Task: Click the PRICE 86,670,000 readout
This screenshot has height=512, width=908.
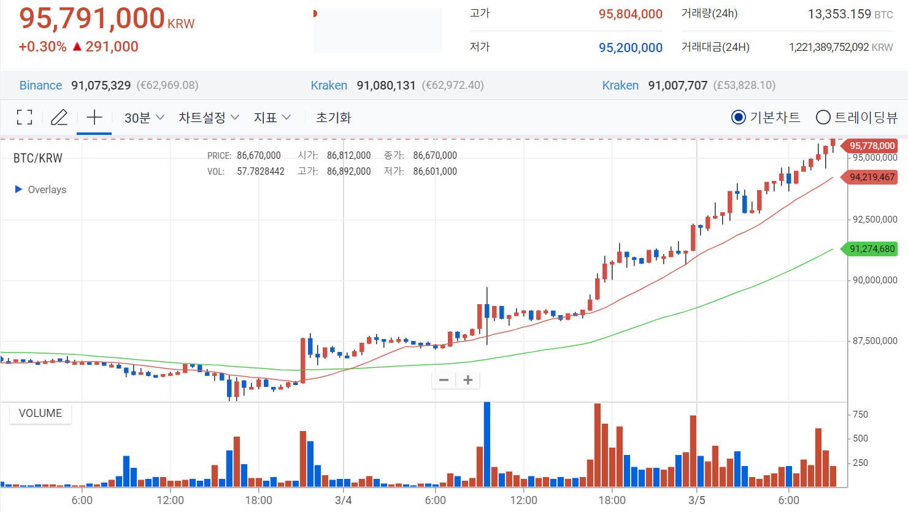Action: click(244, 156)
